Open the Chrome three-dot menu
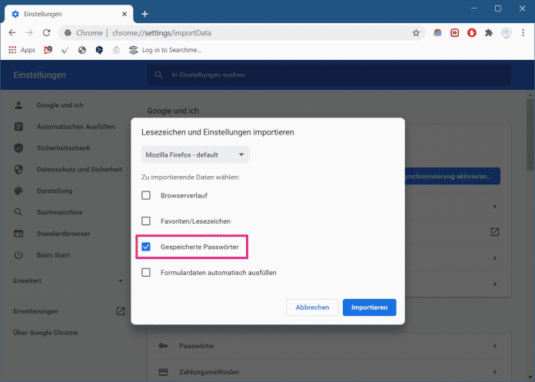 (x=523, y=33)
